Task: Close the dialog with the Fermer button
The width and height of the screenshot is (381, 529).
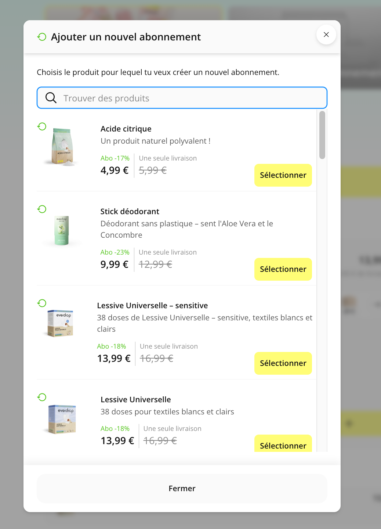Action: coord(182,488)
